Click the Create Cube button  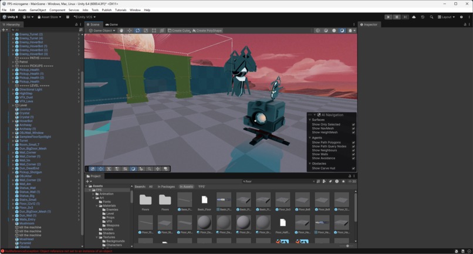click(179, 31)
